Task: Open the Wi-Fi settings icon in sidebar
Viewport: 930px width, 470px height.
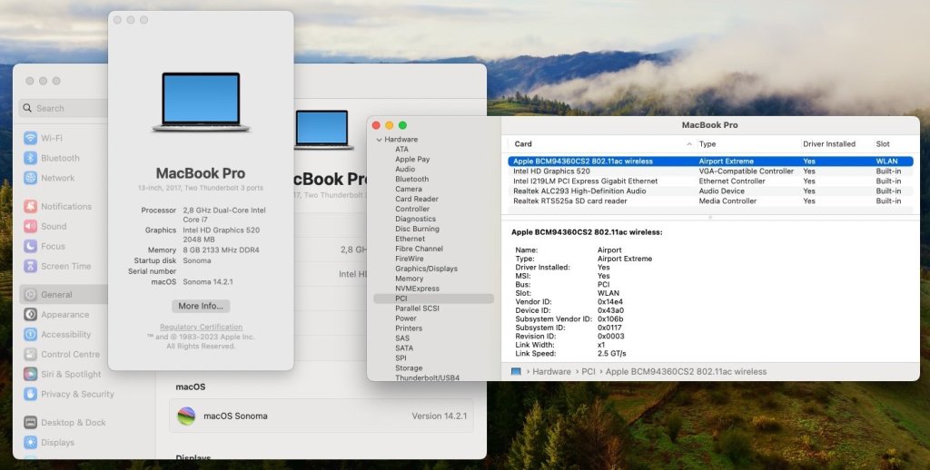Action: click(31, 138)
